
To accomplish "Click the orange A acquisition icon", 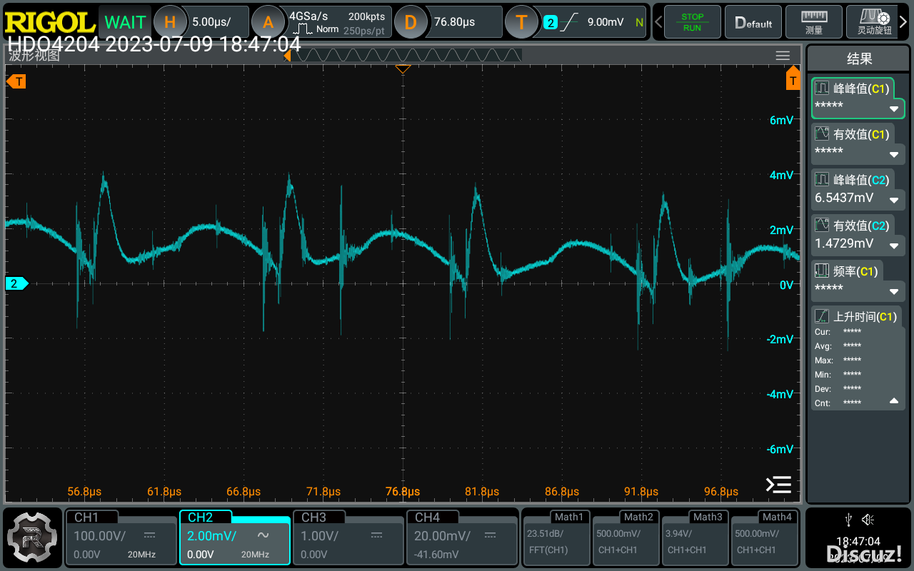I will pos(268,22).
